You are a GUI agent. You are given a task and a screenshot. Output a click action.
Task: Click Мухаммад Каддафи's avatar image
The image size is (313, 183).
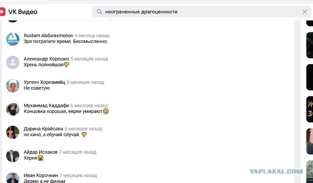(13, 109)
